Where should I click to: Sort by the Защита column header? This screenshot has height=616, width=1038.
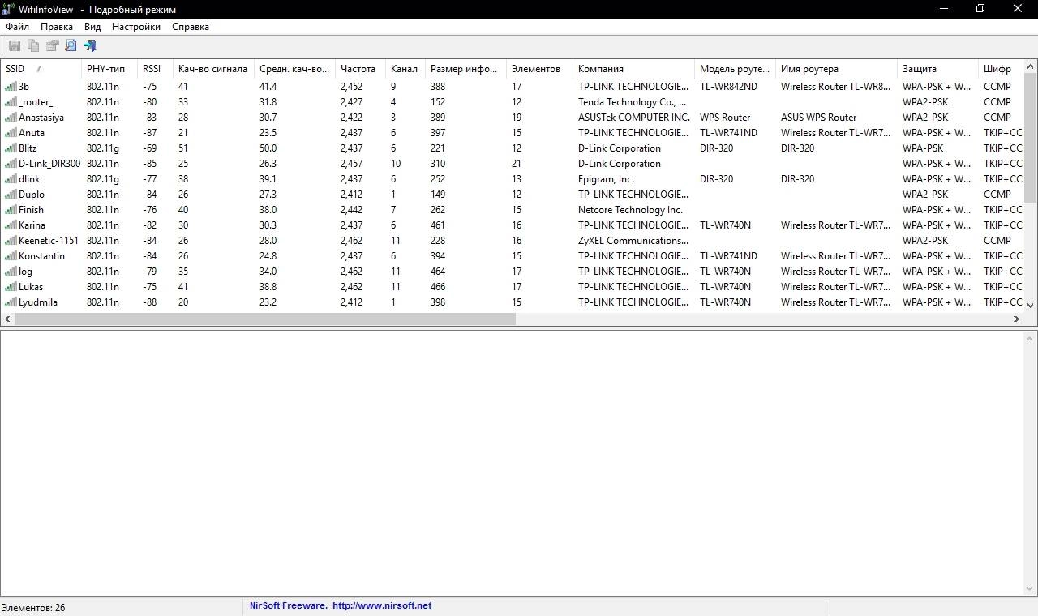(x=938, y=69)
